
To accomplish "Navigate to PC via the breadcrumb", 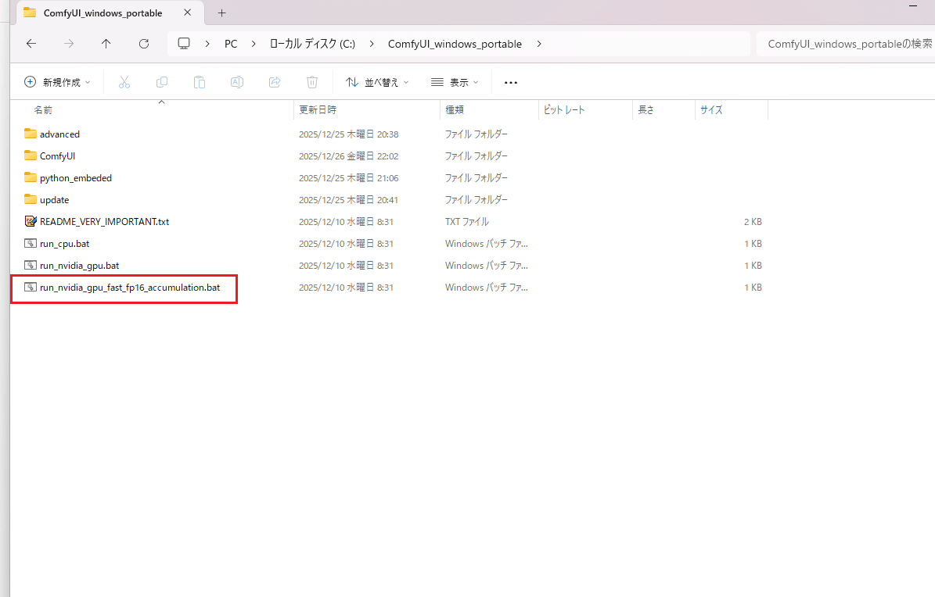I will coord(230,44).
